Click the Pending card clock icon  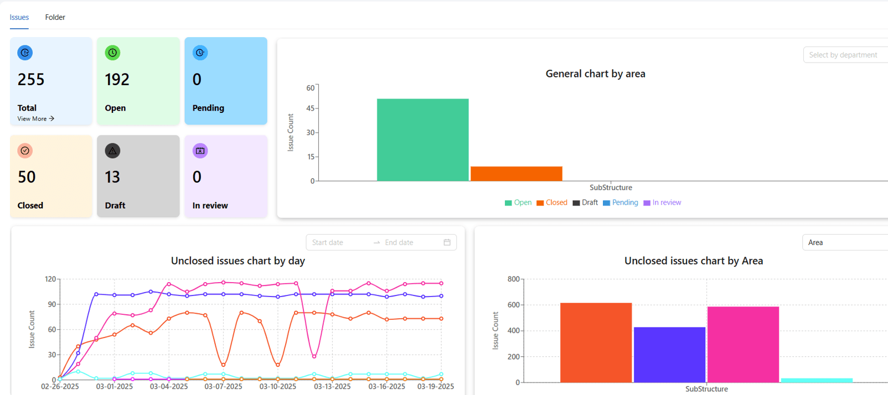click(x=200, y=53)
